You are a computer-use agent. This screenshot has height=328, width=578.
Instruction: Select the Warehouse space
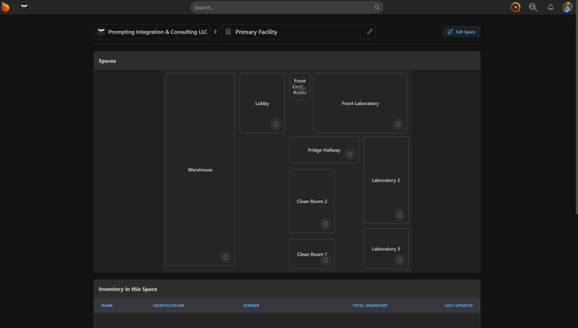click(200, 170)
